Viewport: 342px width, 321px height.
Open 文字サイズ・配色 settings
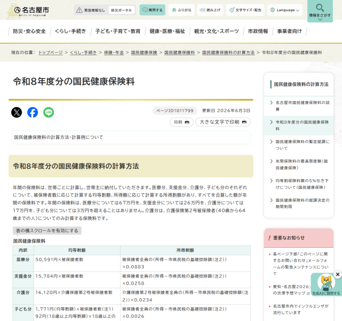pos(245,10)
